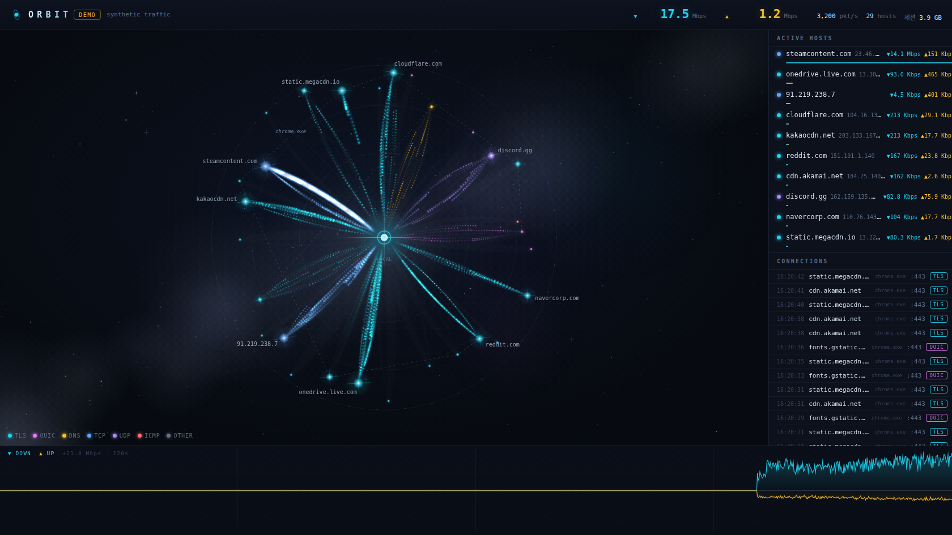Click the upload arrow icon beside 1.2 Mbps
The width and height of the screenshot is (952, 535).
click(727, 16)
